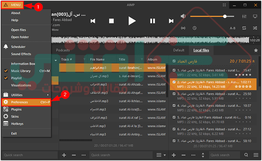Open the Title column filter
Viewport: 262px width, 161px height.
coord(142,59)
